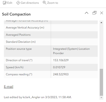Click the Zoom to text label
106x102 pixels.
point(53,3)
